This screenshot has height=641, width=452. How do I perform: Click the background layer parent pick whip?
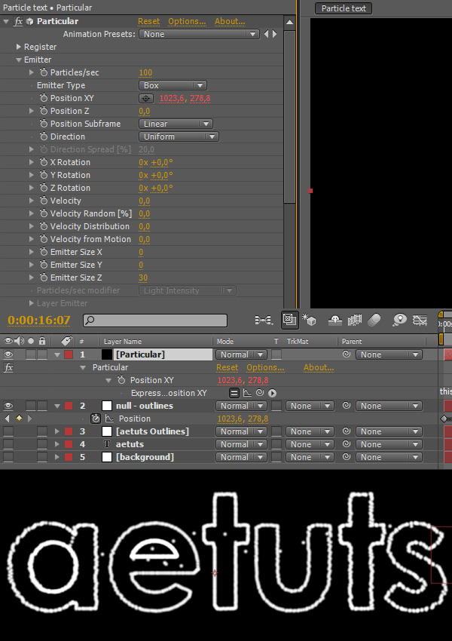click(347, 457)
